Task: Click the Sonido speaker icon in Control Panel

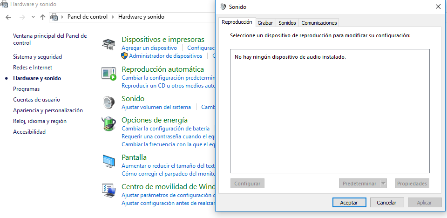Action: coord(108,102)
